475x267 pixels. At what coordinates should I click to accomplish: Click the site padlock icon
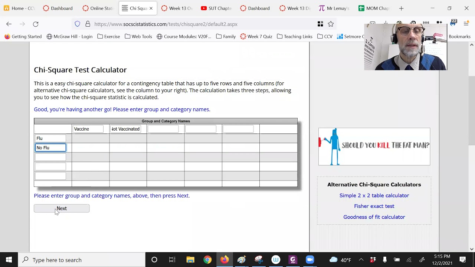(x=88, y=24)
